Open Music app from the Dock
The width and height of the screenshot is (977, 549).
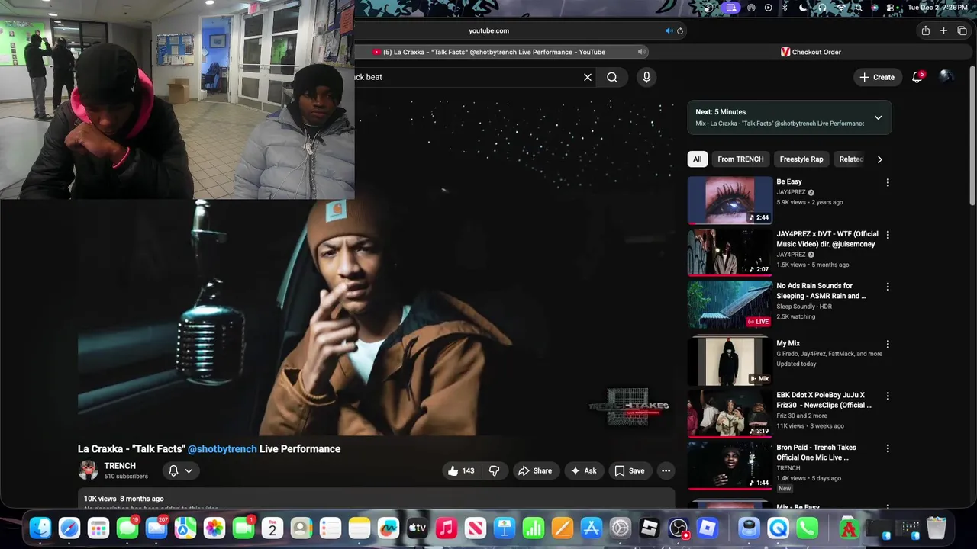coord(447,528)
